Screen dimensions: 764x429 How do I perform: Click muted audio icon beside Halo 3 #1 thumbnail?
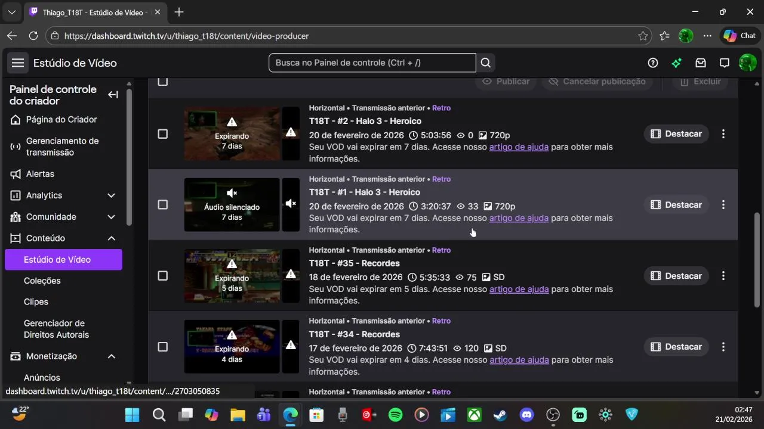click(x=291, y=204)
